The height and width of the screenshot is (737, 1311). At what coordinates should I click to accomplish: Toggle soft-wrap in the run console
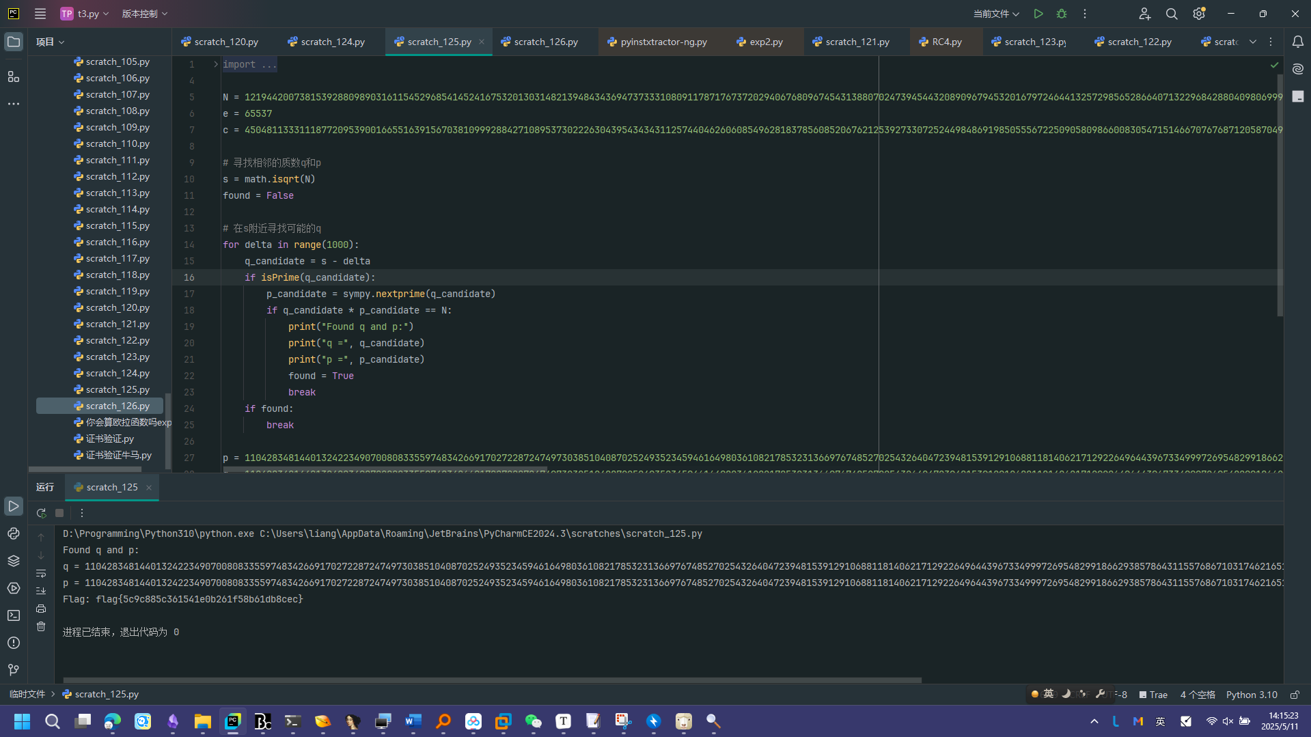pyautogui.click(x=41, y=573)
